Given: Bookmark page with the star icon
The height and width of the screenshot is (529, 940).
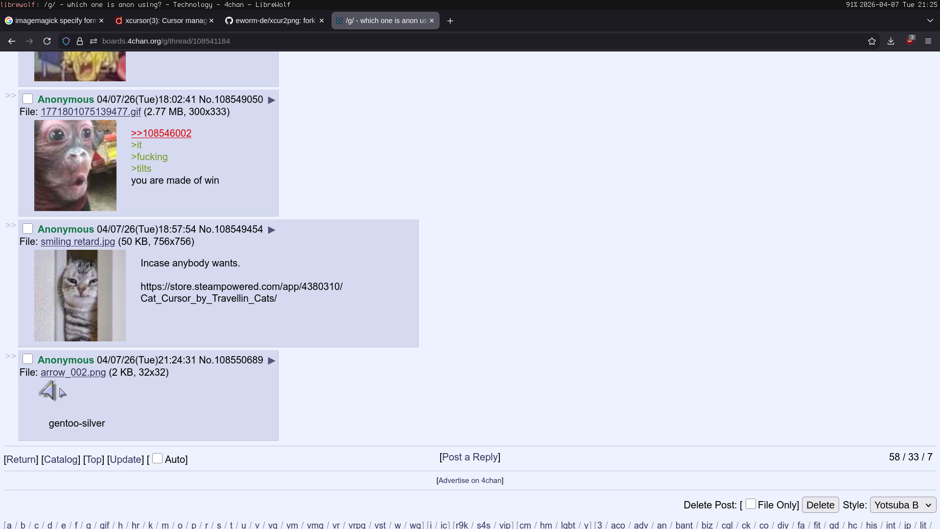Looking at the screenshot, I should point(872,41).
